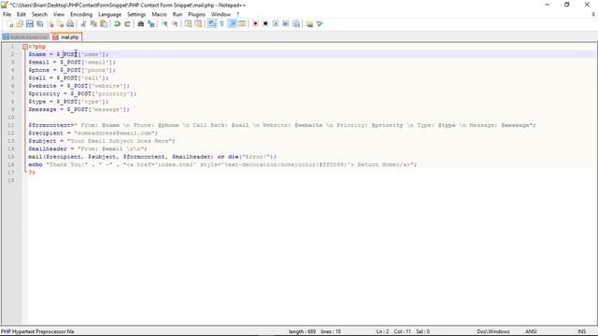Save the current file via the Save icon

pos(30,24)
